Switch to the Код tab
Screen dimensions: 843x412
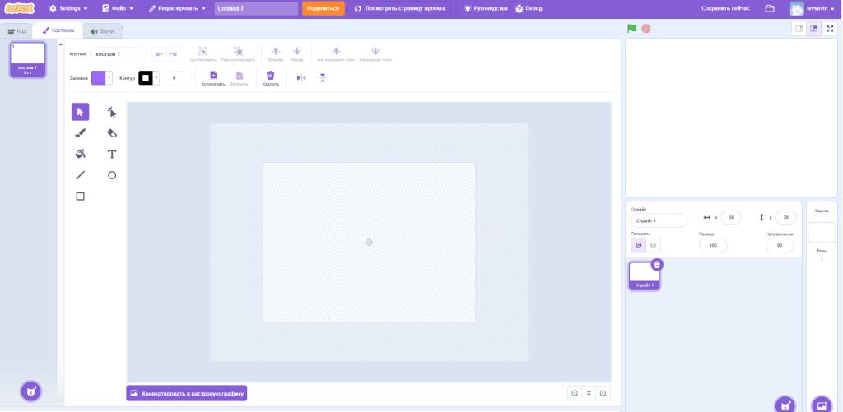[16, 31]
